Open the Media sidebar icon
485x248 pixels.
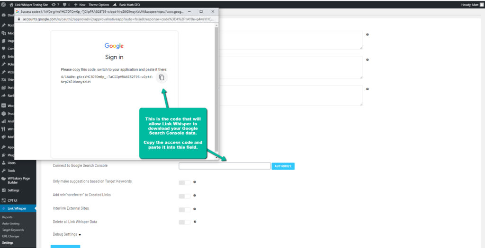[x=4, y=33]
